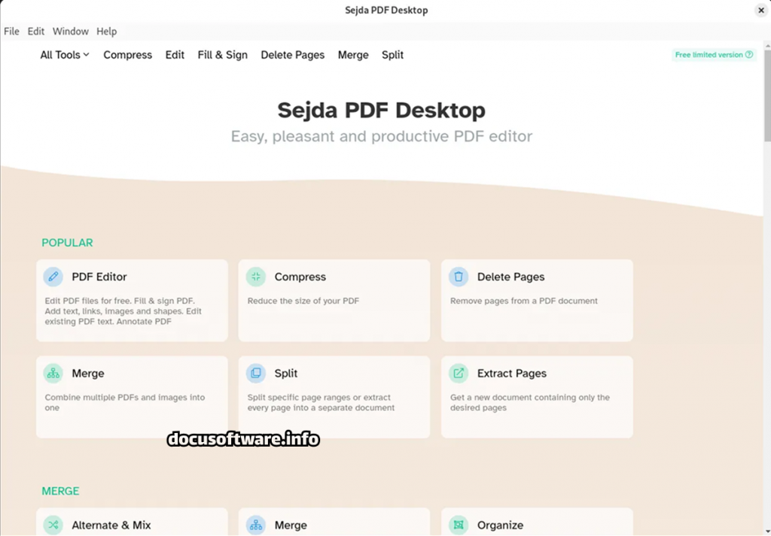This screenshot has height=536, width=771.
Task: Open the Help menu
Action: (x=107, y=32)
